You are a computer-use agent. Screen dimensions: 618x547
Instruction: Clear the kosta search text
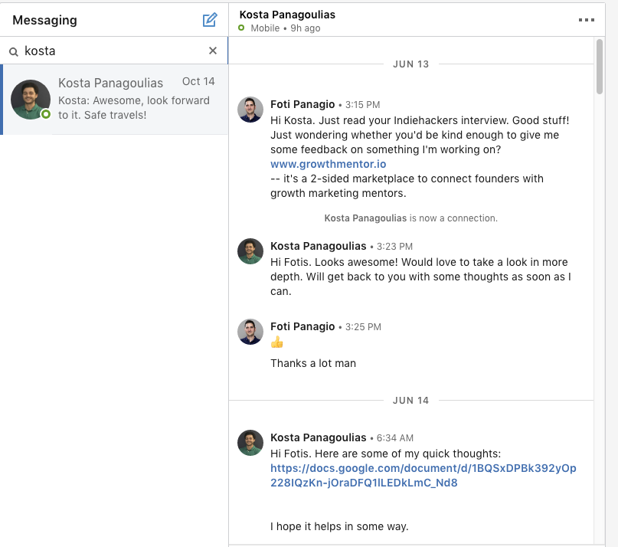(x=213, y=51)
